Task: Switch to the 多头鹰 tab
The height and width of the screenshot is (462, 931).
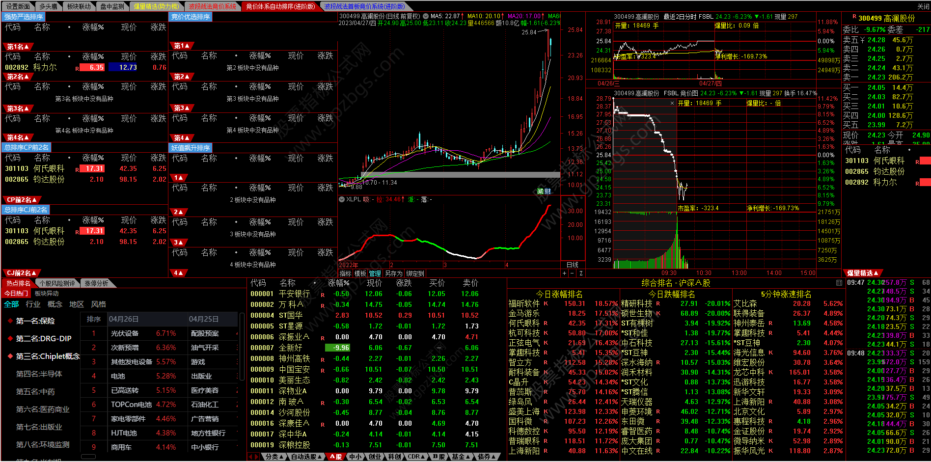Action: [x=48, y=6]
